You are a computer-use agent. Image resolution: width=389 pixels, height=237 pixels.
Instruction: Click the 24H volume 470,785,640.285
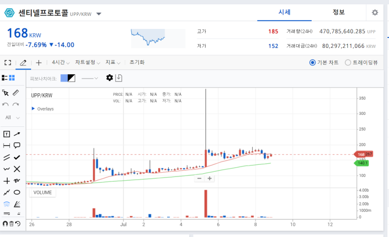pyautogui.click(x=342, y=31)
